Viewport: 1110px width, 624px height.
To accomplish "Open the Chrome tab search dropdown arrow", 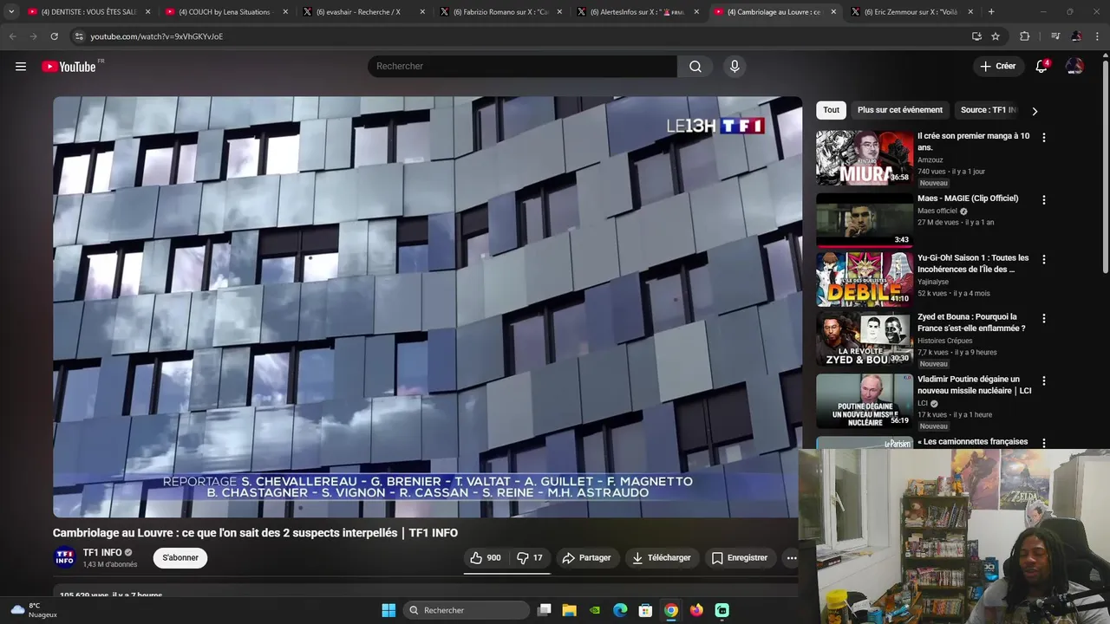I will point(11,12).
